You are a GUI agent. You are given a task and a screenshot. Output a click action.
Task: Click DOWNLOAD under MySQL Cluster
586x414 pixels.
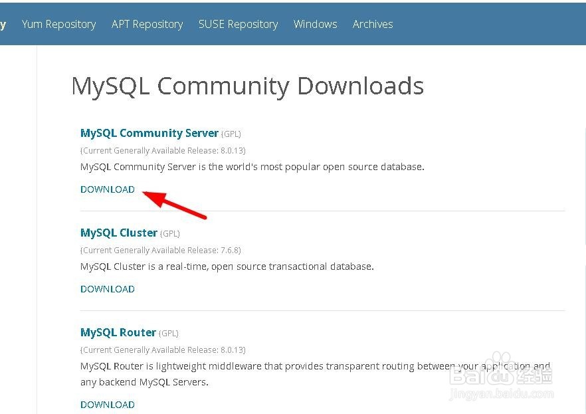point(108,289)
